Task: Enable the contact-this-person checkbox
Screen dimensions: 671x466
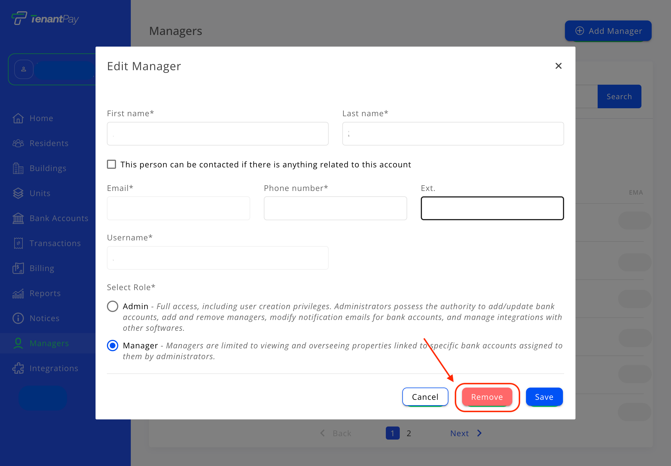Action: (111, 165)
